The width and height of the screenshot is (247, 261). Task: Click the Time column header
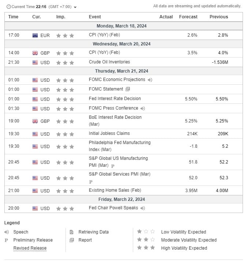(13, 17)
